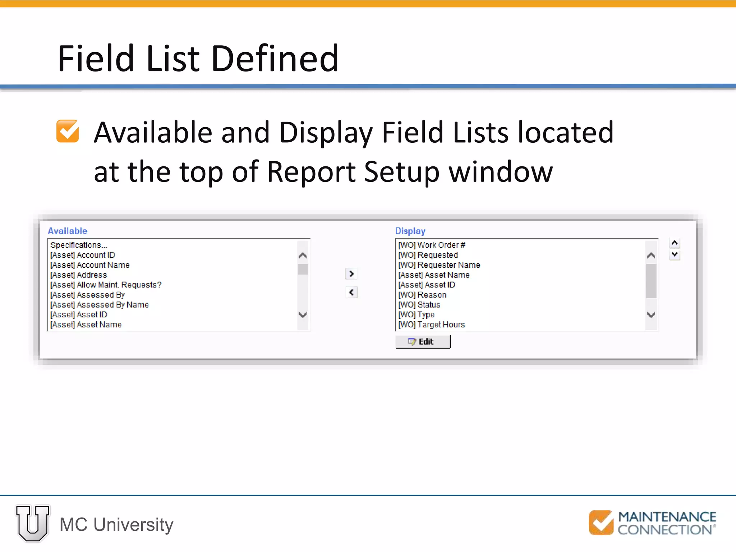Select '[WO] Requester Name' in Display list
This screenshot has width=736, height=552.
(439, 265)
